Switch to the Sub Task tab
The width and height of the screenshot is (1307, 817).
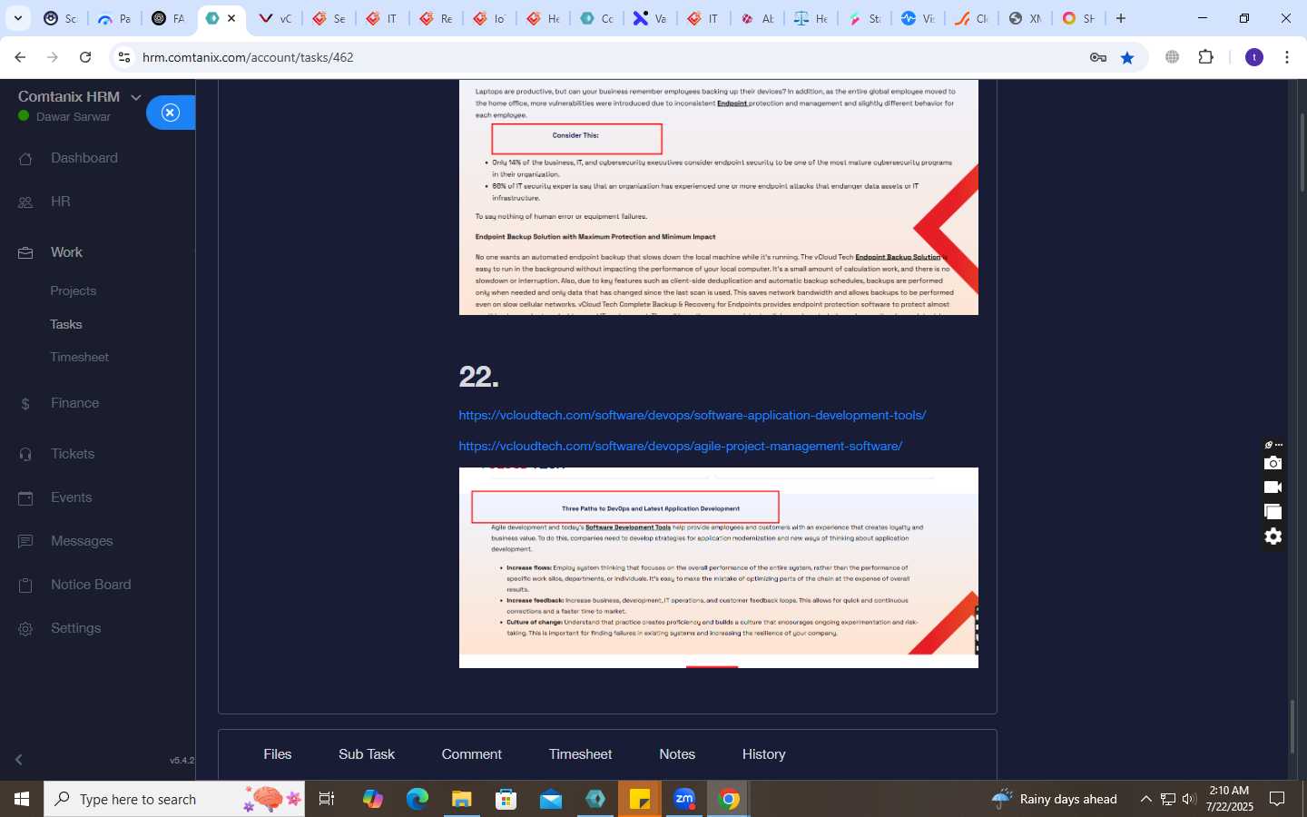[367, 754]
